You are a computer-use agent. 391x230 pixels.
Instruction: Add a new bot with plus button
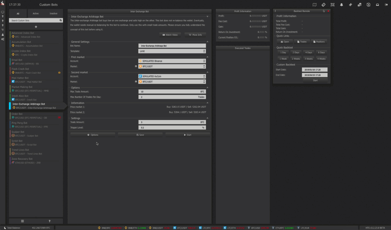tap(36, 27)
